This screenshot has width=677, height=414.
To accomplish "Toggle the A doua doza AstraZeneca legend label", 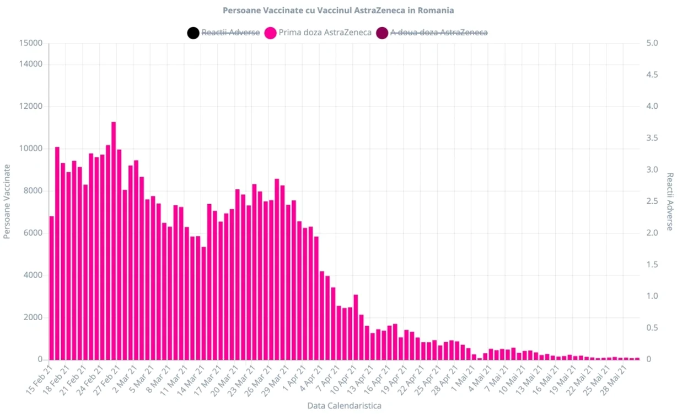I will [439, 33].
